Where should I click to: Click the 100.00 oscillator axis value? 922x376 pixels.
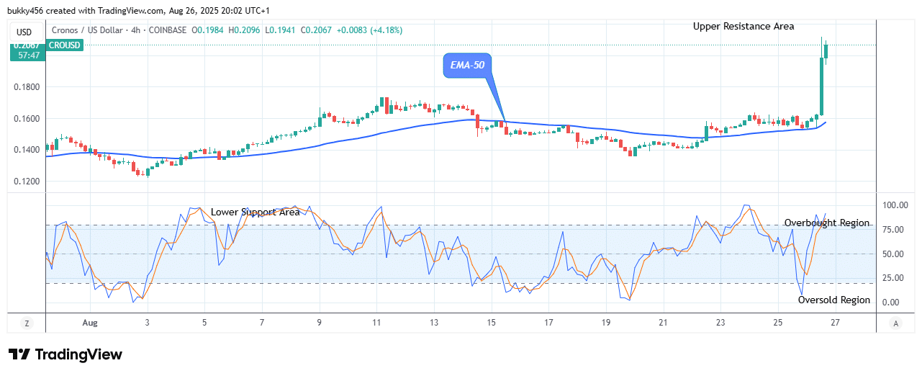[x=895, y=205]
